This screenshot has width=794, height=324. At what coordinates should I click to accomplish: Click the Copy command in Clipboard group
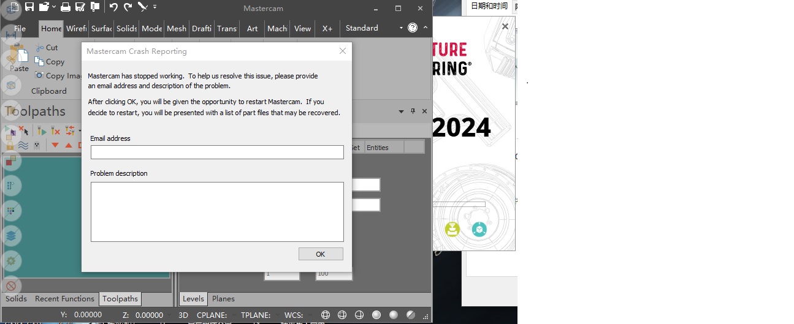click(50, 61)
